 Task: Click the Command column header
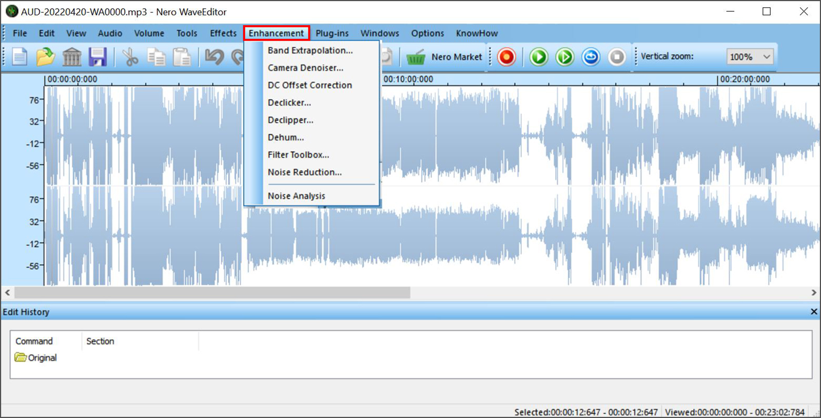pyautogui.click(x=34, y=341)
